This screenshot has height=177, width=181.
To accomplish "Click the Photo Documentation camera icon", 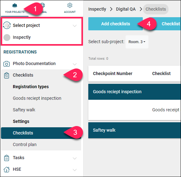I will (7, 64).
